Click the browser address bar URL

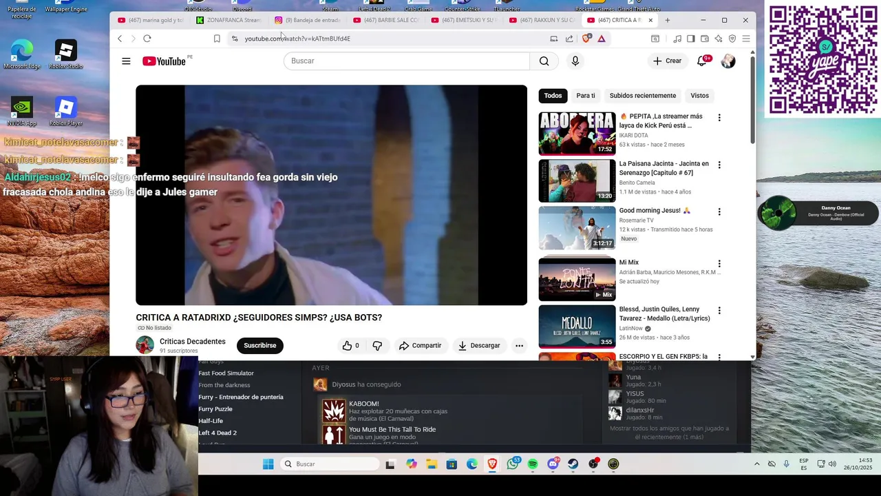click(x=297, y=39)
